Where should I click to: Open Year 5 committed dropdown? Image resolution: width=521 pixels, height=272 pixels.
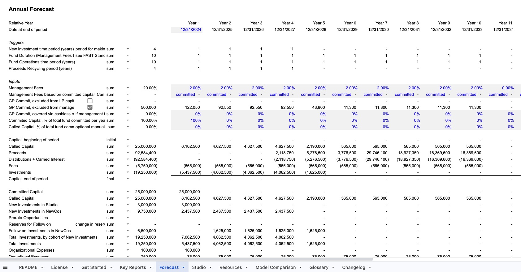[324, 94]
